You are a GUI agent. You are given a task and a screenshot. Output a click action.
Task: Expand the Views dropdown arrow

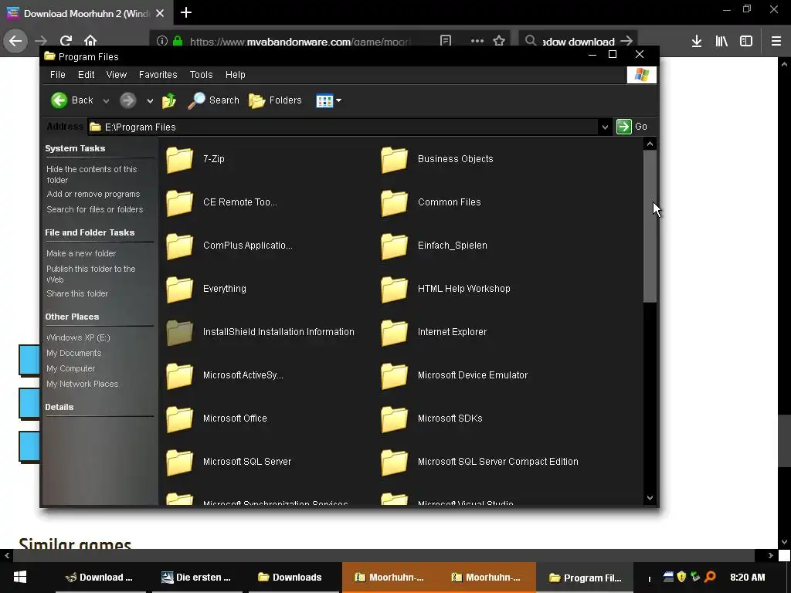coord(338,100)
